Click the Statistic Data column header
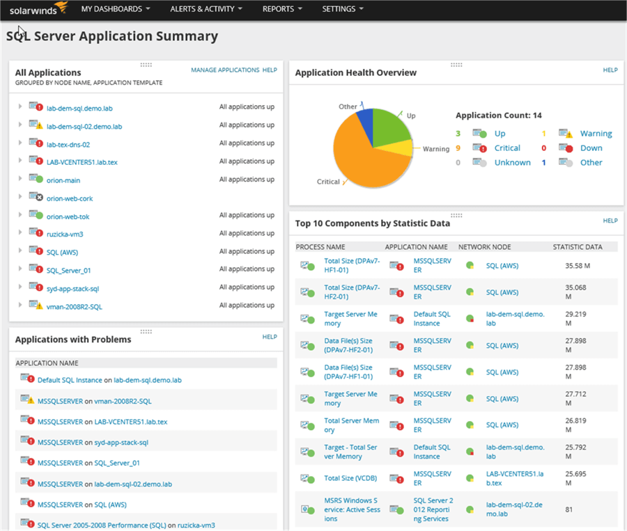Image resolution: width=627 pixels, height=531 pixels. point(578,247)
